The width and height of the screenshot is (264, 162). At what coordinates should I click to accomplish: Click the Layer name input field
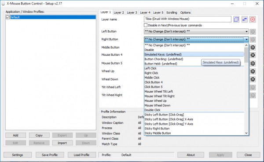[187, 19]
